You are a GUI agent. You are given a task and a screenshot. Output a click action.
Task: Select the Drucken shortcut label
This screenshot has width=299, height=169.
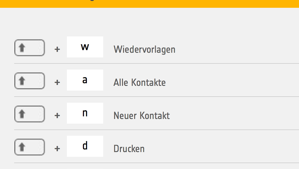pos(129,149)
